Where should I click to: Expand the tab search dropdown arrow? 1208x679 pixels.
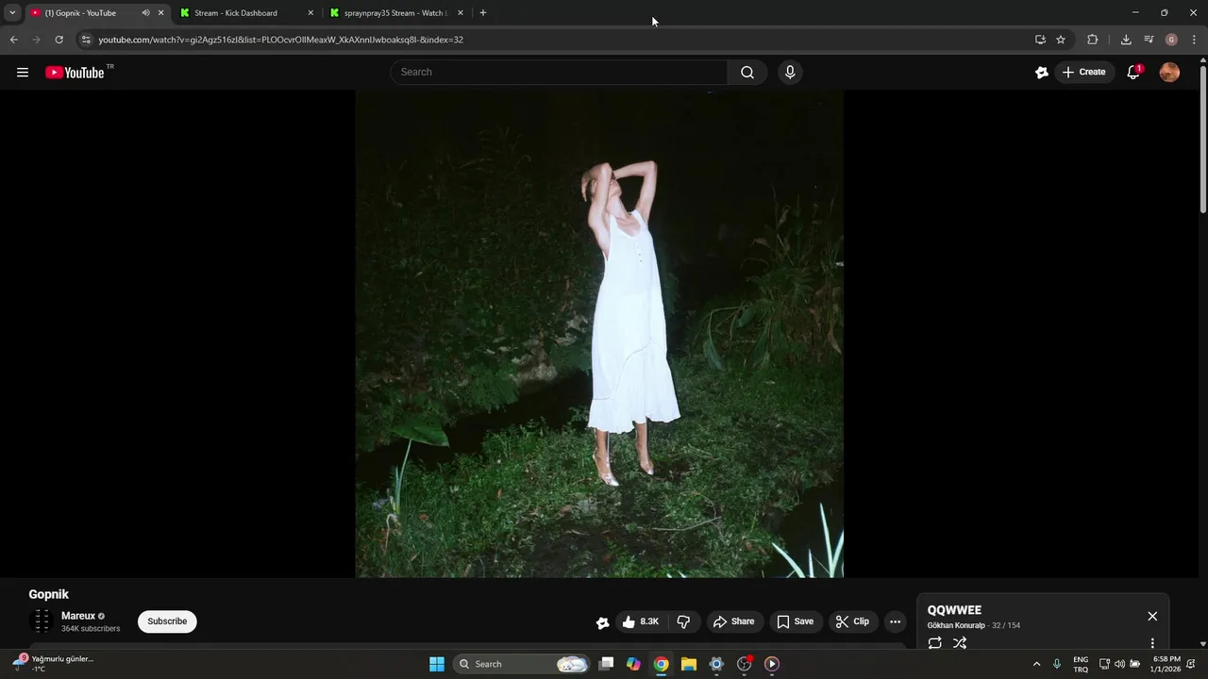tap(12, 13)
